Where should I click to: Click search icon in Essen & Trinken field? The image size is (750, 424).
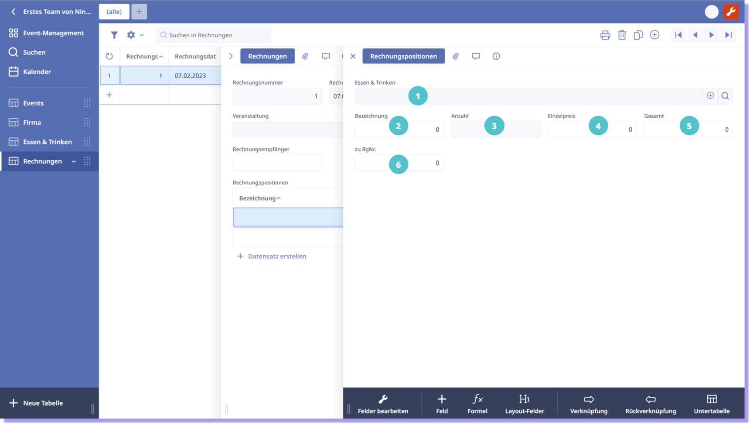[x=725, y=96]
